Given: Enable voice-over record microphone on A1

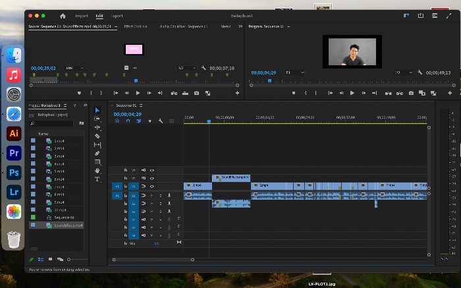Looking at the screenshot, I should 169,195.
